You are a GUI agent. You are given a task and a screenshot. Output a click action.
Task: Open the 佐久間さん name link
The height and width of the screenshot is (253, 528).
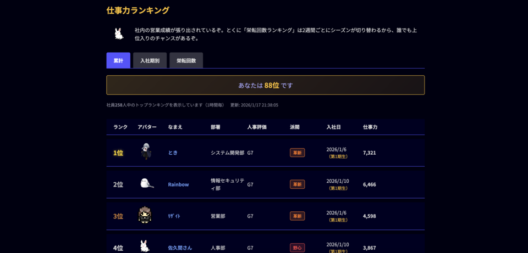click(180, 248)
